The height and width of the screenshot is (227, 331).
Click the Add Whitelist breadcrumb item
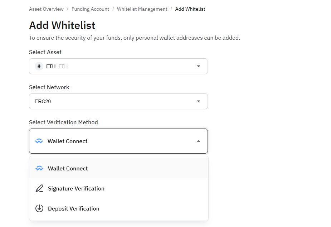pyautogui.click(x=190, y=9)
